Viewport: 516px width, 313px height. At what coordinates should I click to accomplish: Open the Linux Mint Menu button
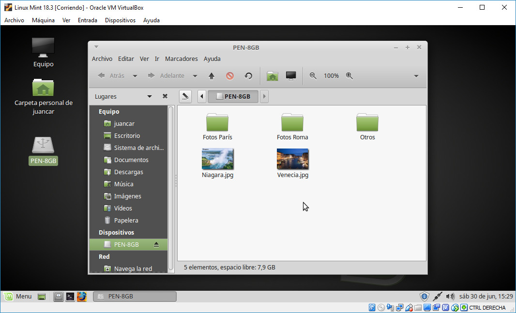click(x=18, y=297)
